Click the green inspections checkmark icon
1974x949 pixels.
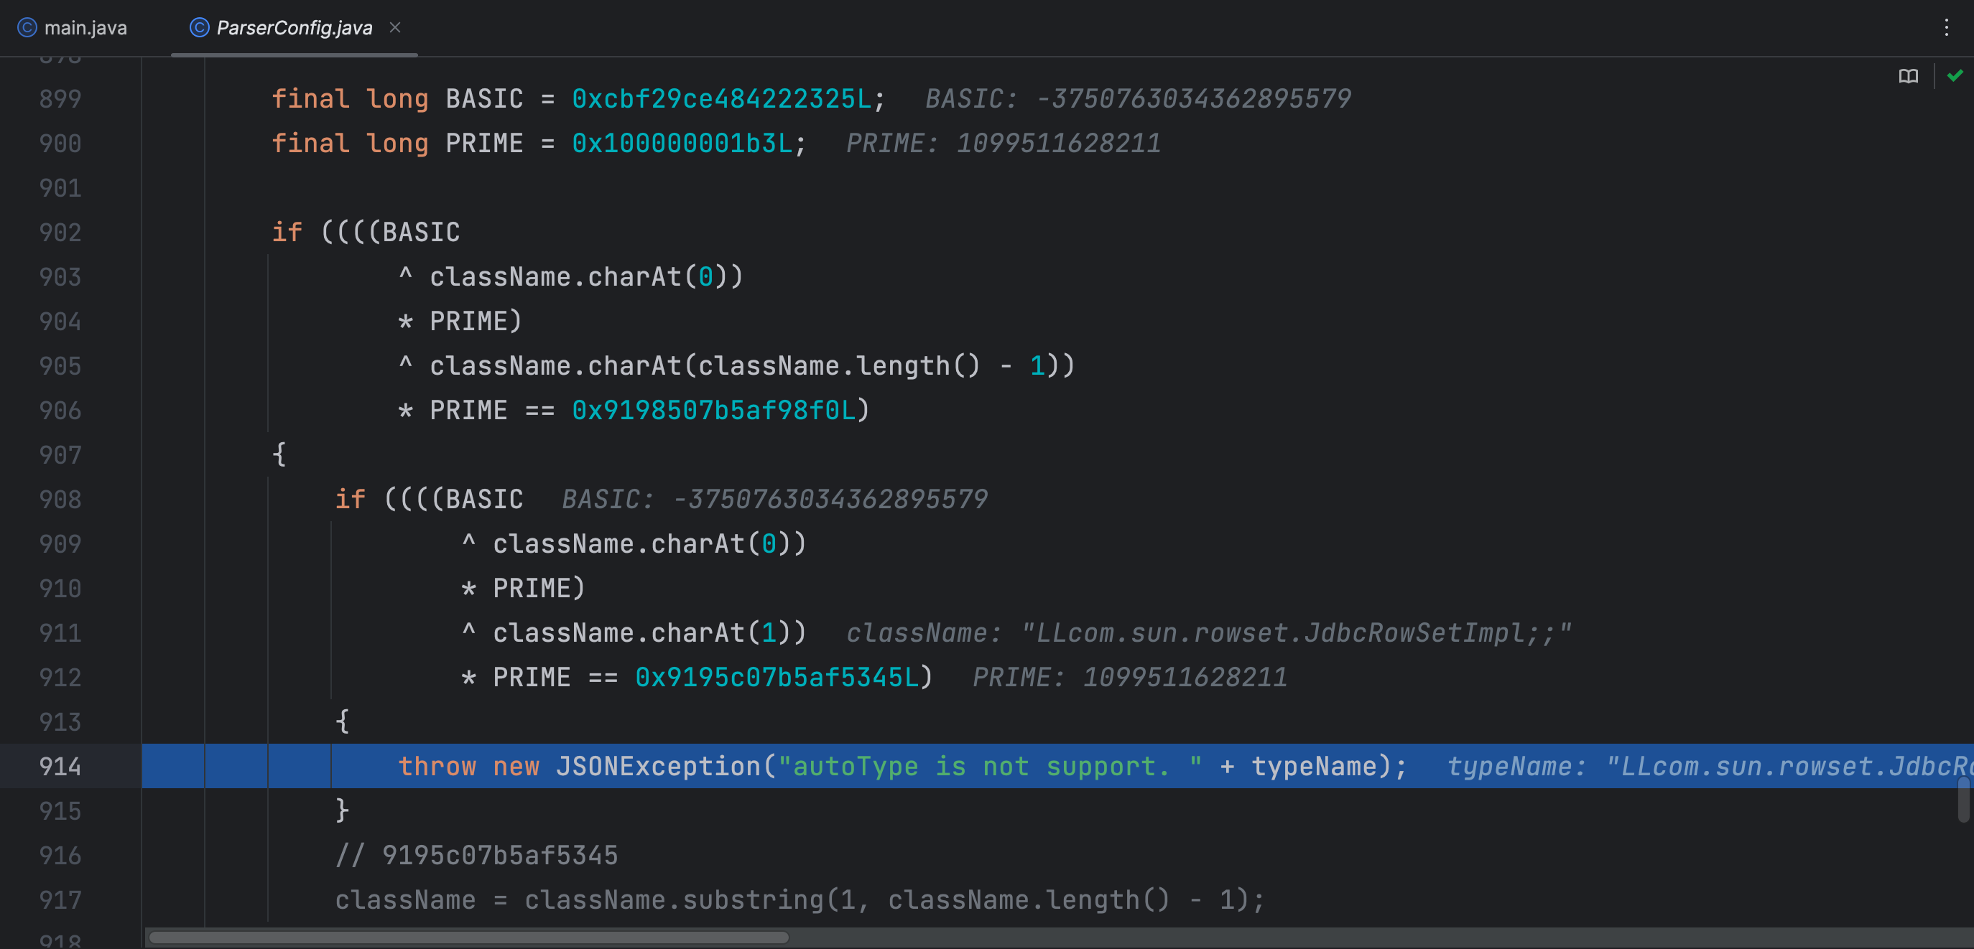(1955, 75)
